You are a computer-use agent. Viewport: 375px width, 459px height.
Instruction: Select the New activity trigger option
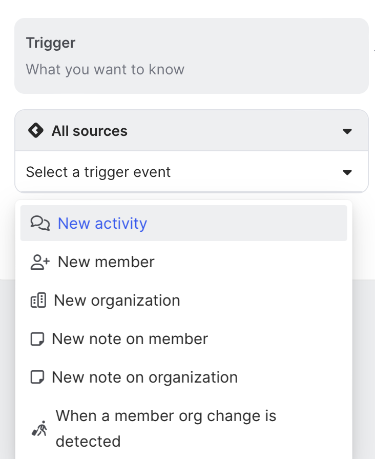click(x=102, y=223)
